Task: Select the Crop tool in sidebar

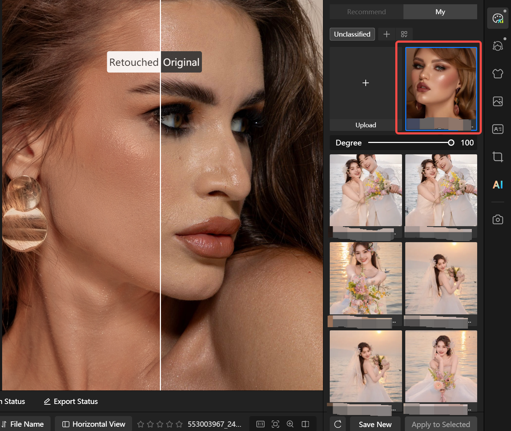Action: (x=497, y=157)
